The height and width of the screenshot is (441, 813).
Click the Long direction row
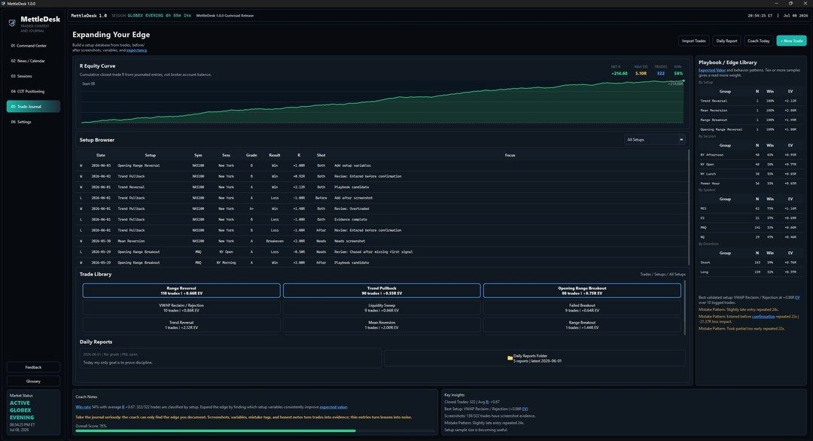tap(751, 272)
